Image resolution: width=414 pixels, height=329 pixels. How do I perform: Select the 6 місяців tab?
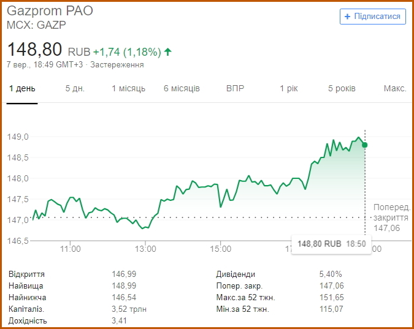tap(182, 88)
